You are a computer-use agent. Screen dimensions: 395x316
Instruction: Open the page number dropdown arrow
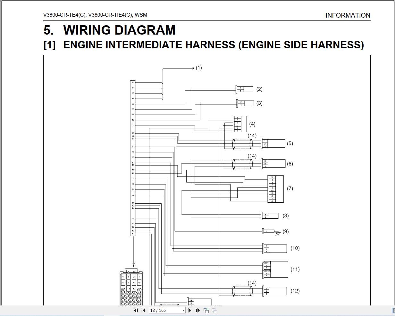[183, 310]
